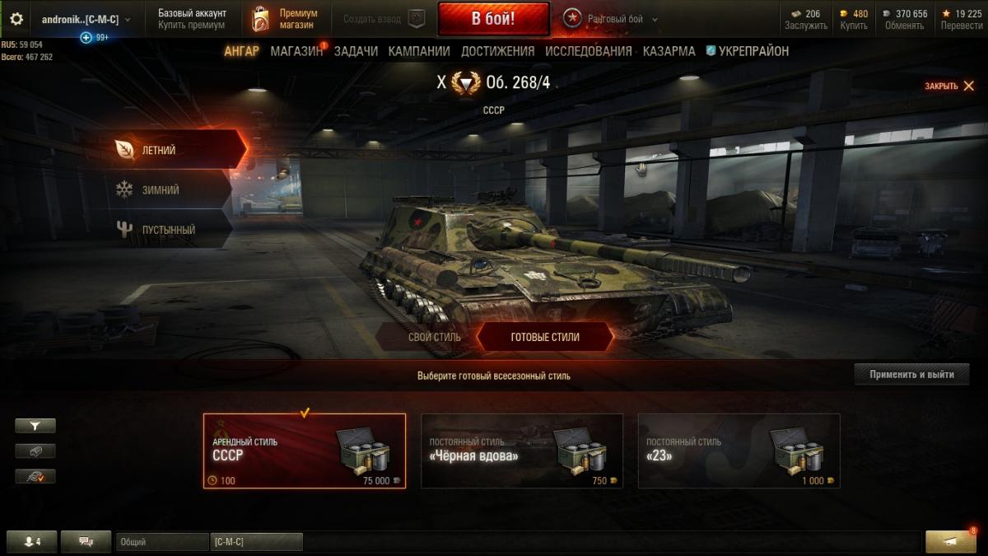988x556 pixels.
Task: Click the red star ranked battle icon
Action: pos(572,19)
